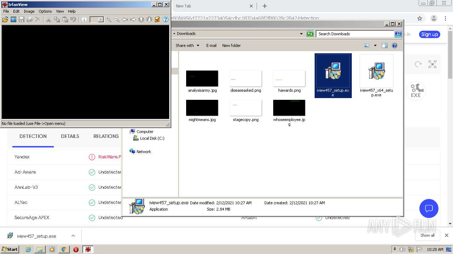Open the Edit menu in IrfanView
The image size is (453, 254).
(16, 11)
